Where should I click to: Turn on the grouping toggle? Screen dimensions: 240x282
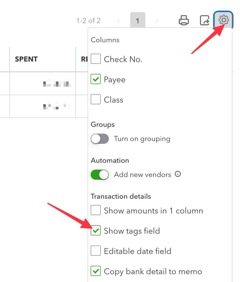pos(100,139)
